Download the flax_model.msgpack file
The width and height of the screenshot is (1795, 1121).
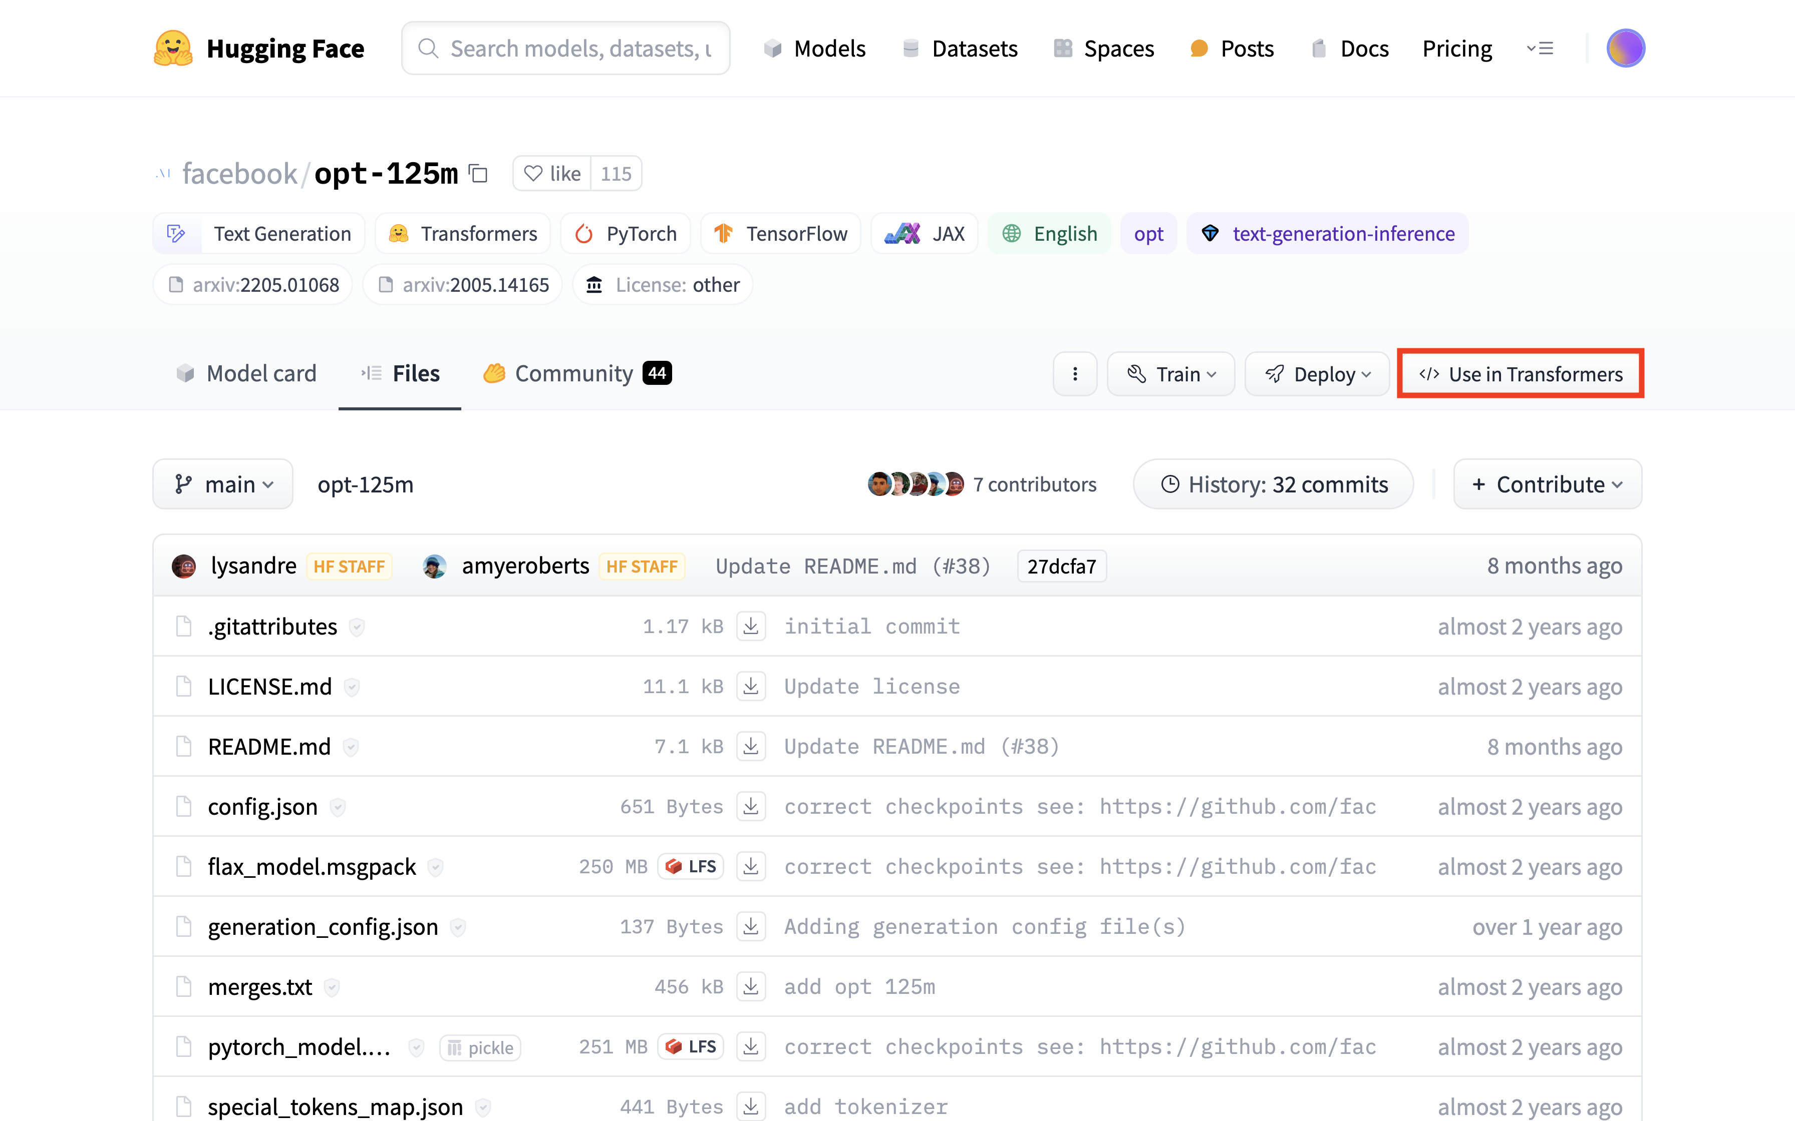click(x=751, y=867)
